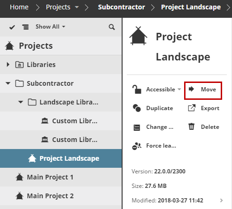Open the Show All filter dropdown
The image size is (232, 209).
(x=50, y=27)
